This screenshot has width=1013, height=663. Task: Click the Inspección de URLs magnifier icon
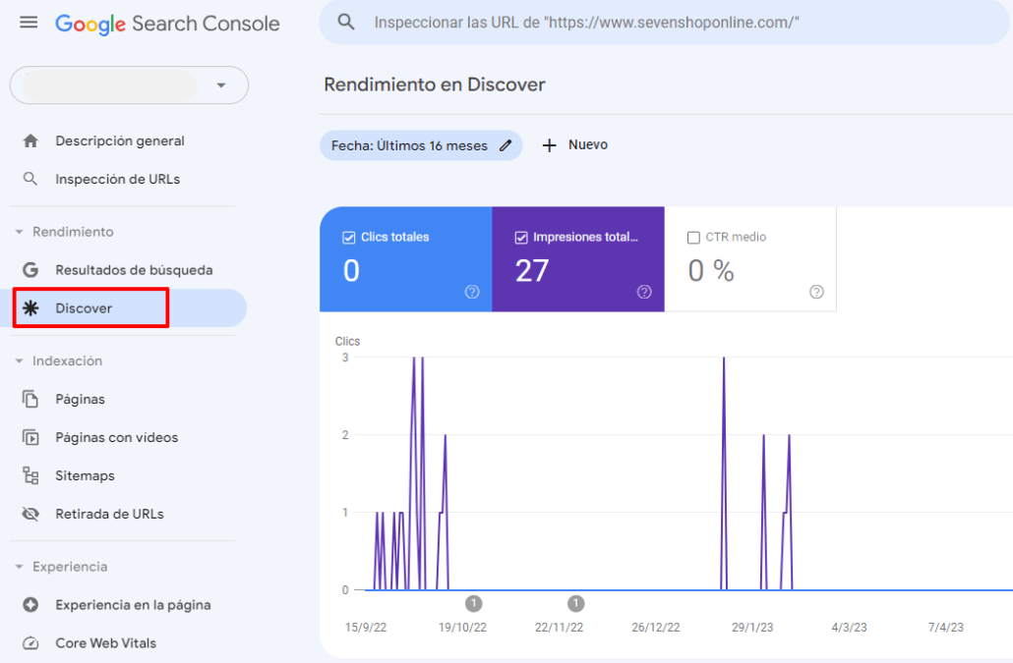click(x=30, y=179)
